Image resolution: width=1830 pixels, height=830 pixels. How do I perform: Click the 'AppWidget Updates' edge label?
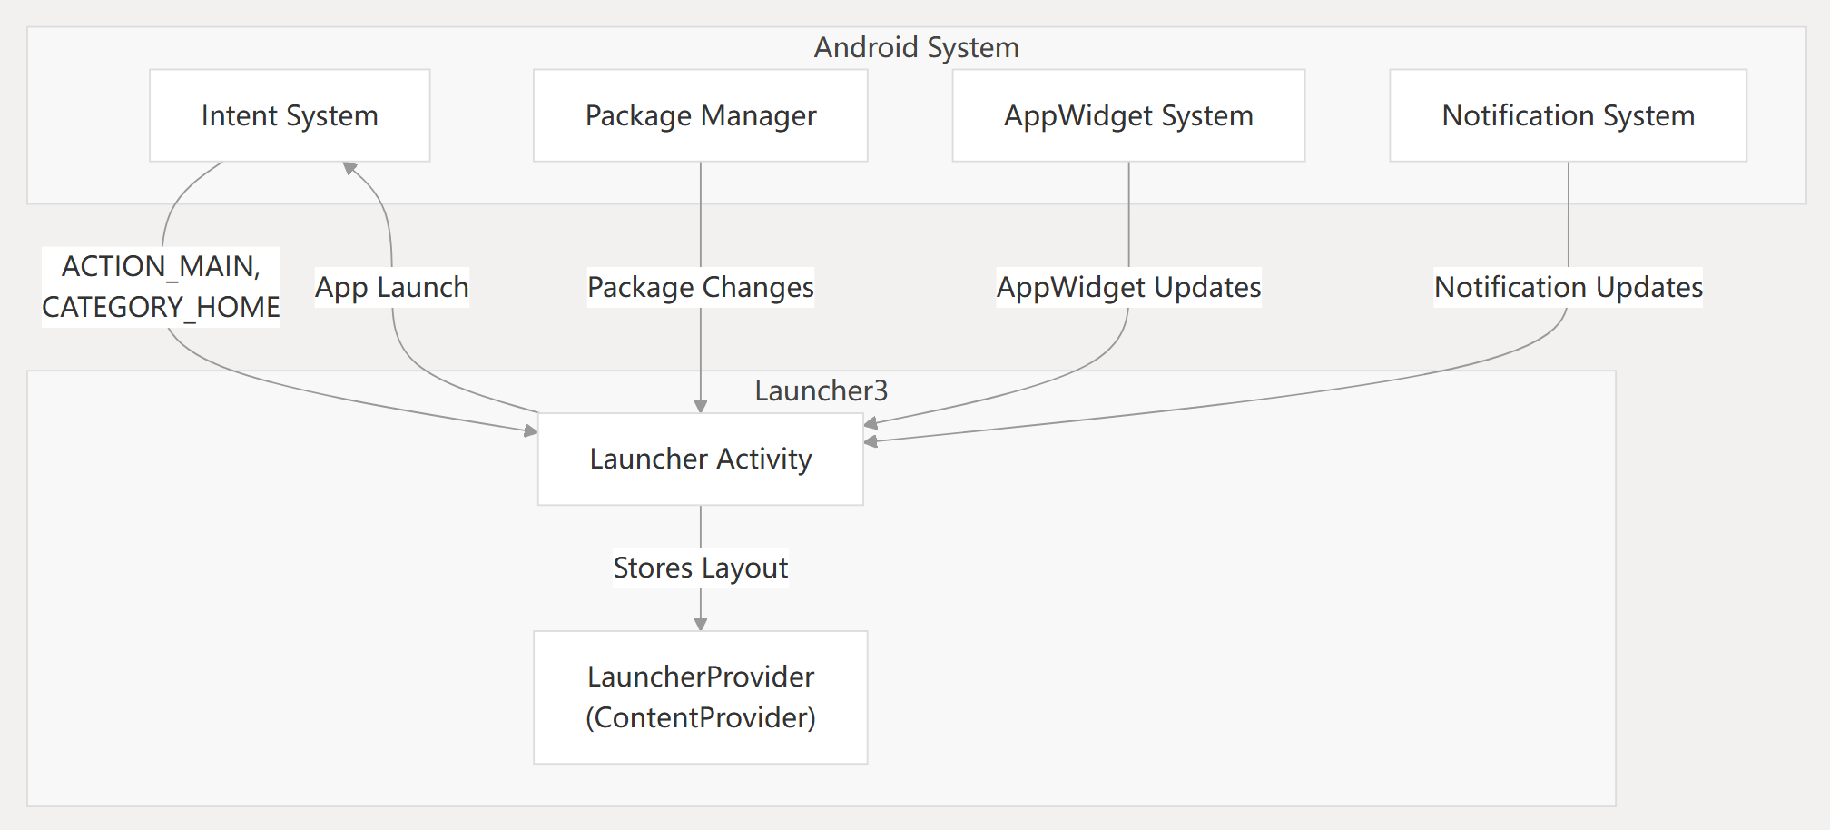(1128, 287)
